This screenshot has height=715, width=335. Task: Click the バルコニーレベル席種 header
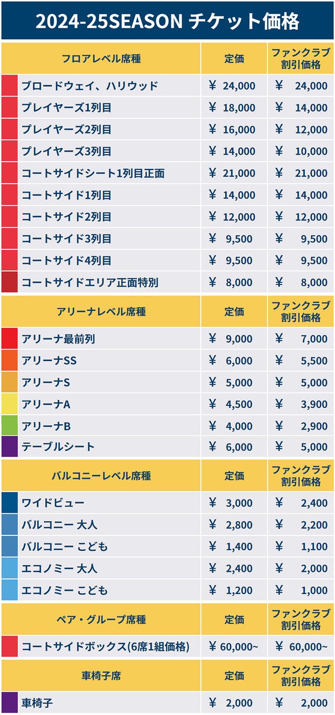click(x=101, y=476)
